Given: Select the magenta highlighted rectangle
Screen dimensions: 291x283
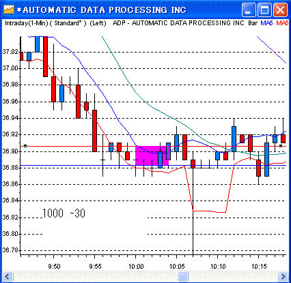Looking at the screenshot, I should [x=152, y=155].
